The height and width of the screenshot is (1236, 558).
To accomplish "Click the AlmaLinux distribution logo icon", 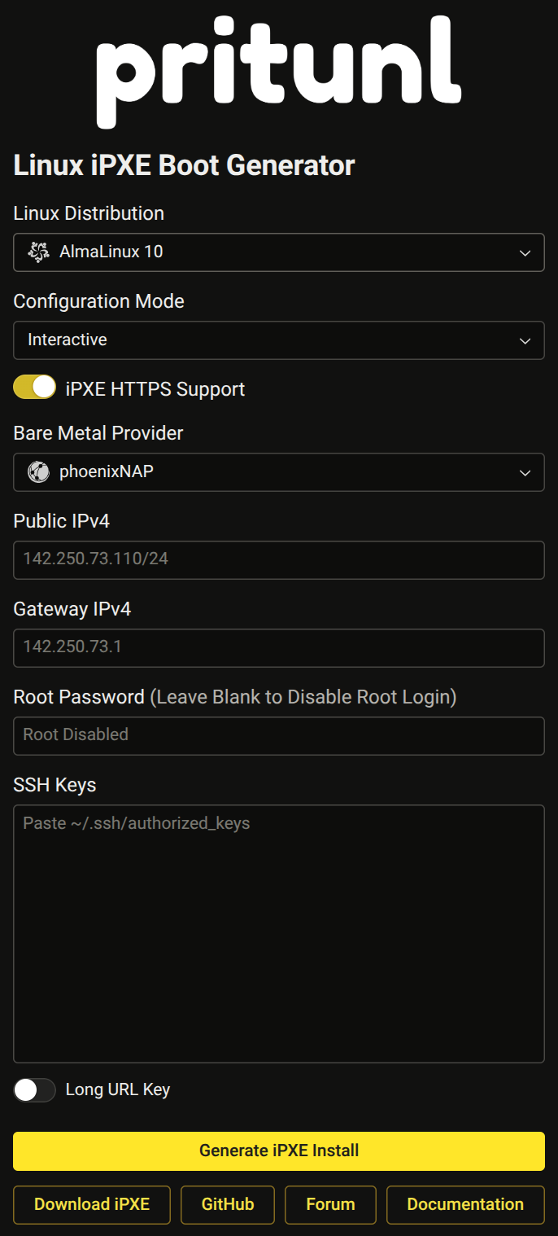I will tap(38, 252).
